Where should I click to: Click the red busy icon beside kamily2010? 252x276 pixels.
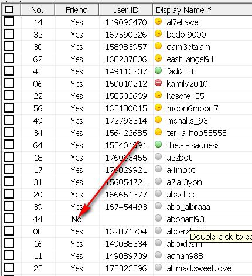pyautogui.click(x=158, y=83)
